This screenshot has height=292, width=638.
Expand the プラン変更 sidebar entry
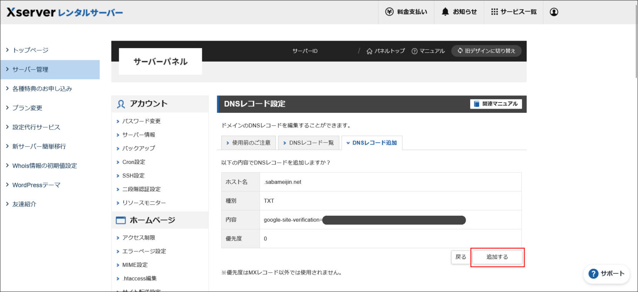[x=27, y=108]
